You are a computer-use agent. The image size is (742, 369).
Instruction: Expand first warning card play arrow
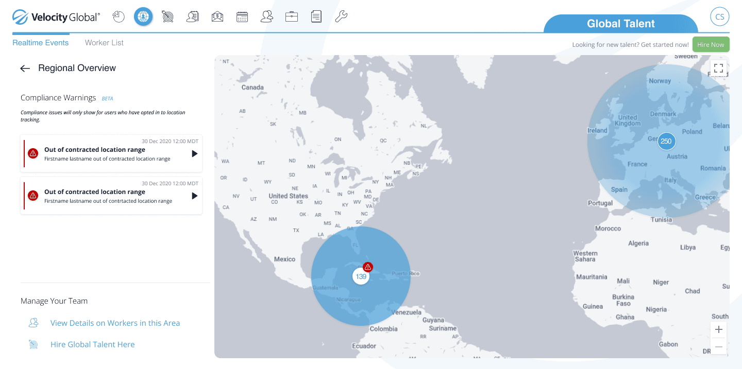[194, 153]
